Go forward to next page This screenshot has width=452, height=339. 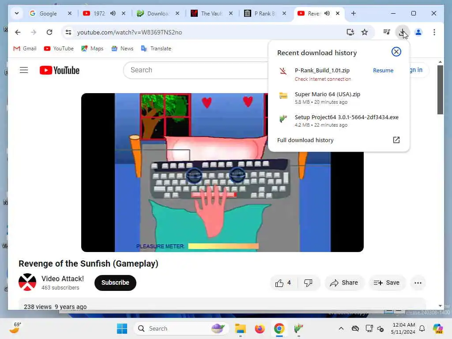(x=34, y=32)
